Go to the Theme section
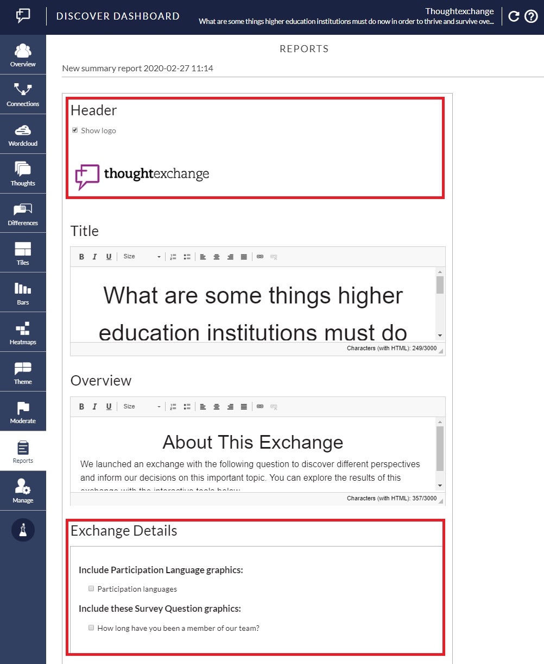The image size is (544, 664). [23, 373]
